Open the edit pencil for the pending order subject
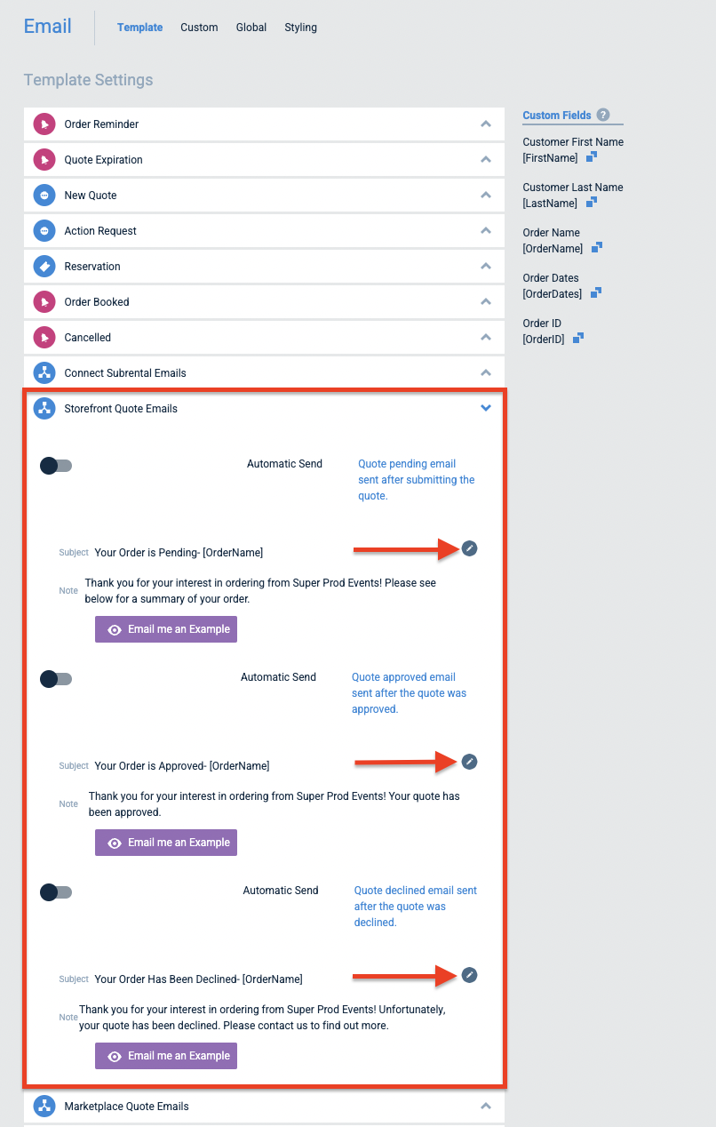The image size is (716, 1127). coord(469,548)
